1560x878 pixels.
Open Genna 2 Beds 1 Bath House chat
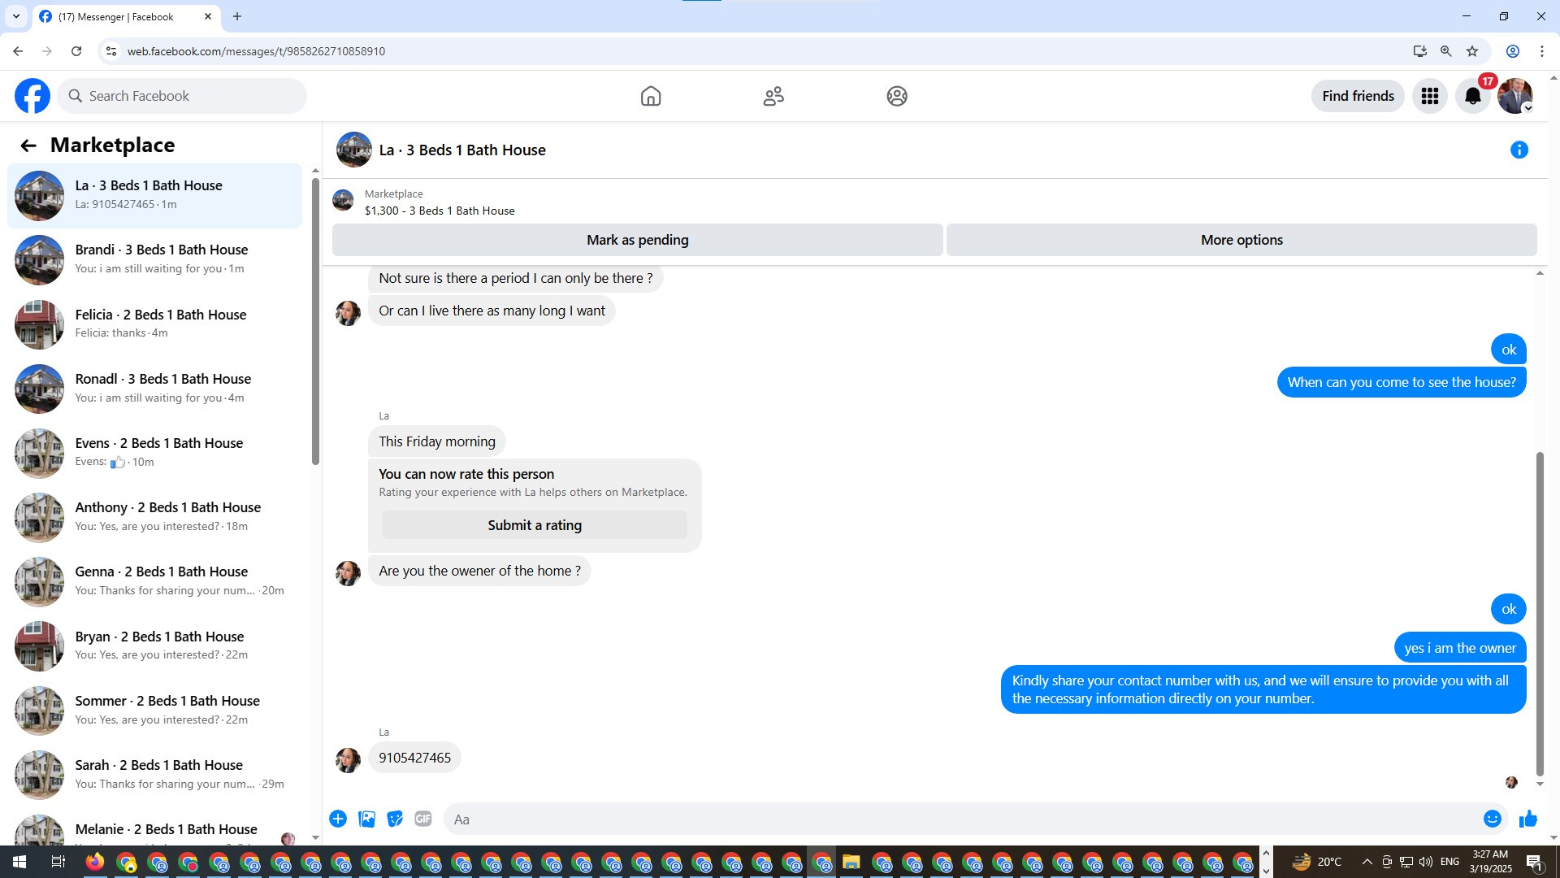154,581
